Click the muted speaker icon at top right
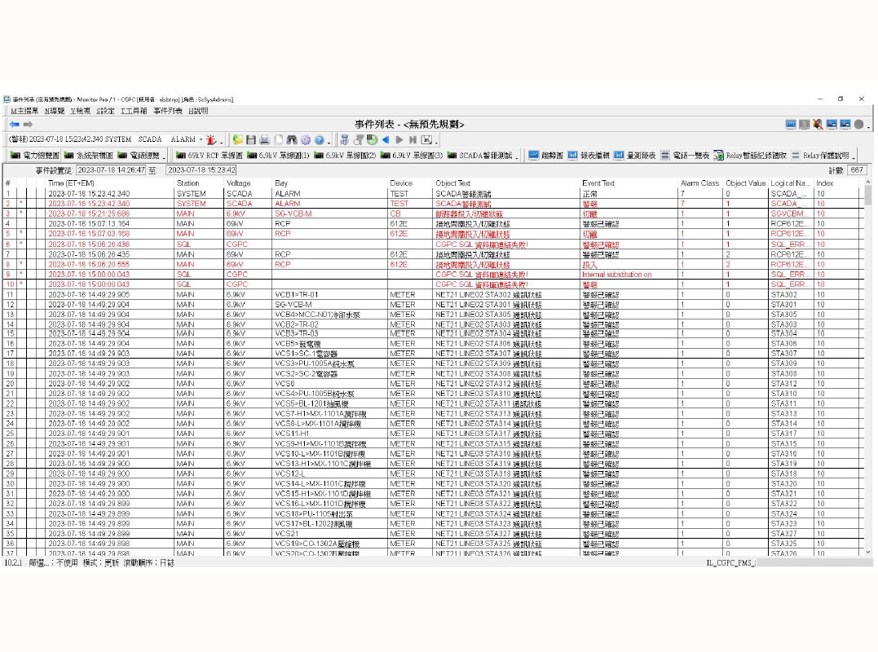The height and width of the screenshot is (652, 878). [818, 124]
